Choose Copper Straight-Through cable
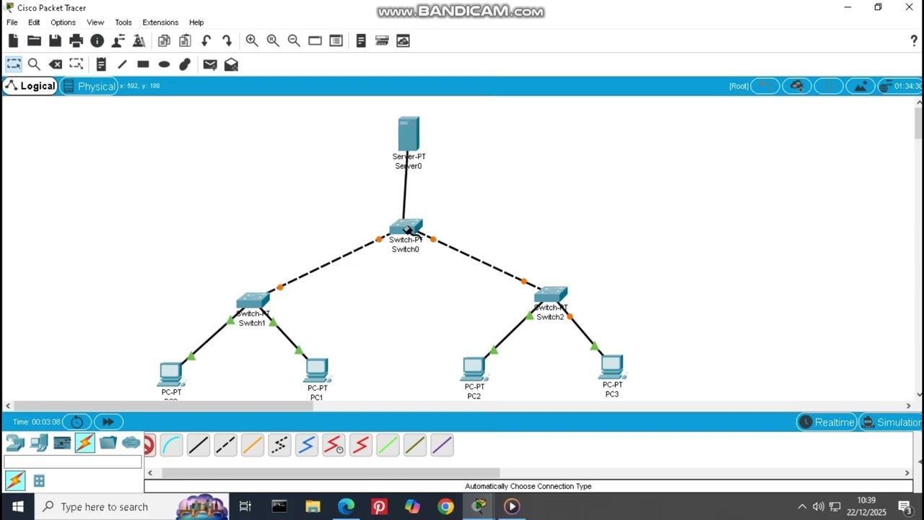This screenshot has width=924, height=520. [198, 445]
